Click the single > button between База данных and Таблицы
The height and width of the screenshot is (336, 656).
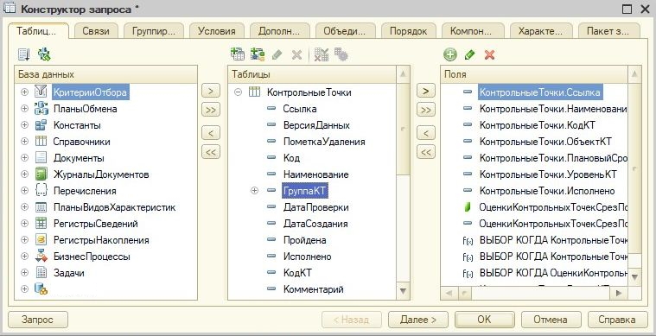[211, 91]
